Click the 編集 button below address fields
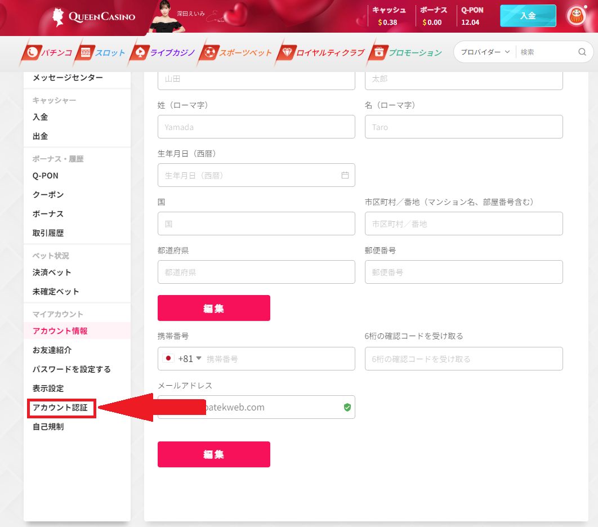 coord(214,308)
